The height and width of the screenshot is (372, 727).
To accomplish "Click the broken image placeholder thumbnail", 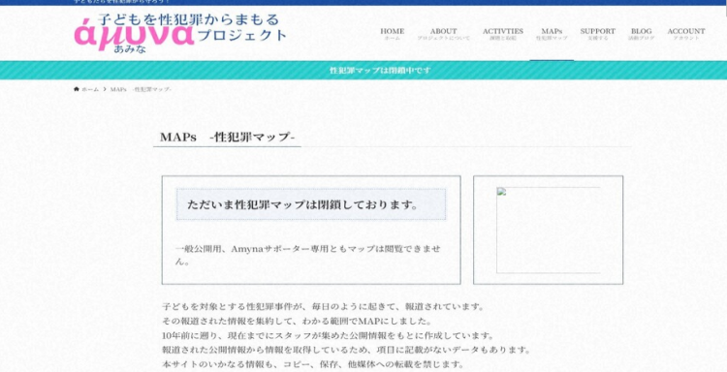I will 548,231.
